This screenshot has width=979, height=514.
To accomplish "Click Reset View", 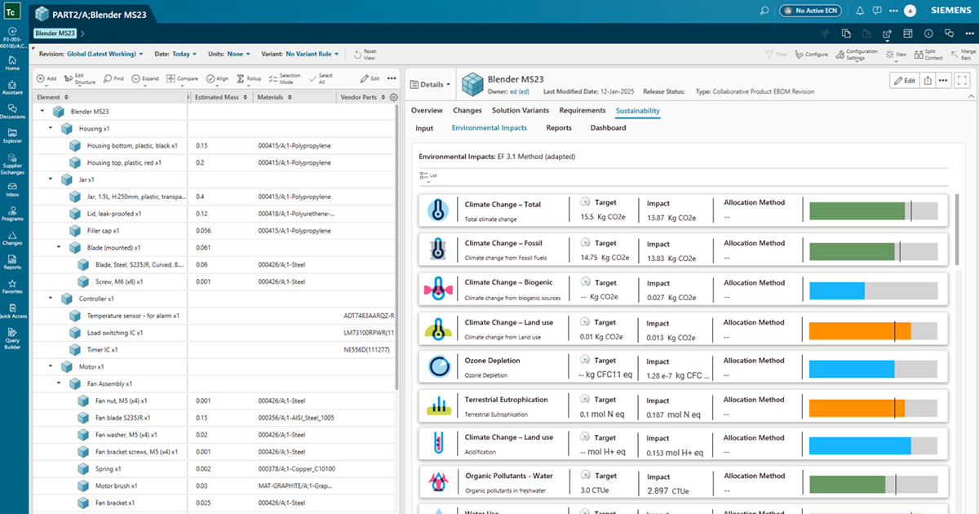I will [365, 54].
